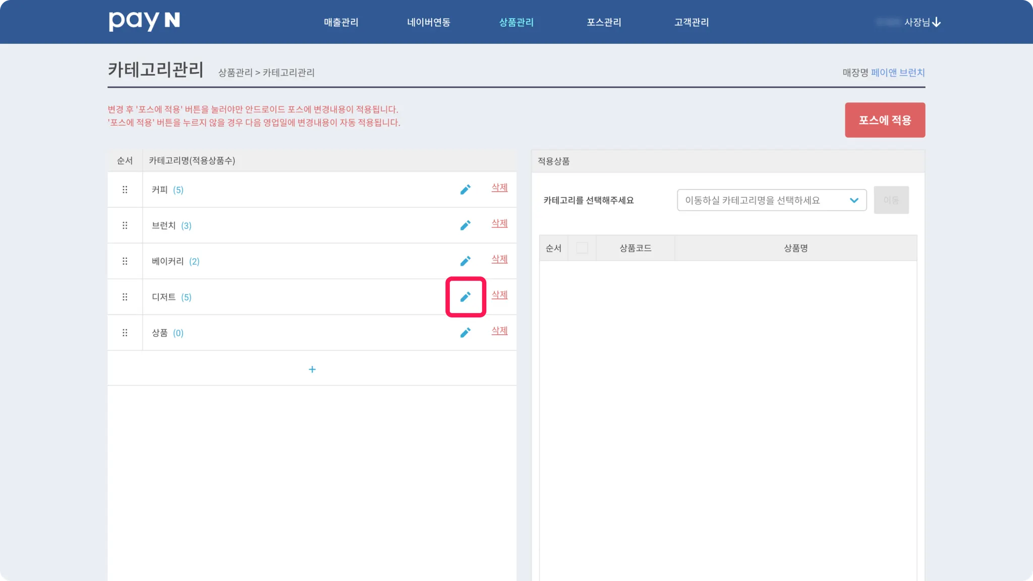Click the pay N logo

pos(144,21)
